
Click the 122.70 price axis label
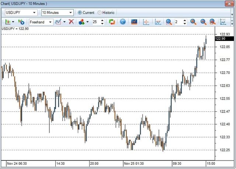coord(225,73)
